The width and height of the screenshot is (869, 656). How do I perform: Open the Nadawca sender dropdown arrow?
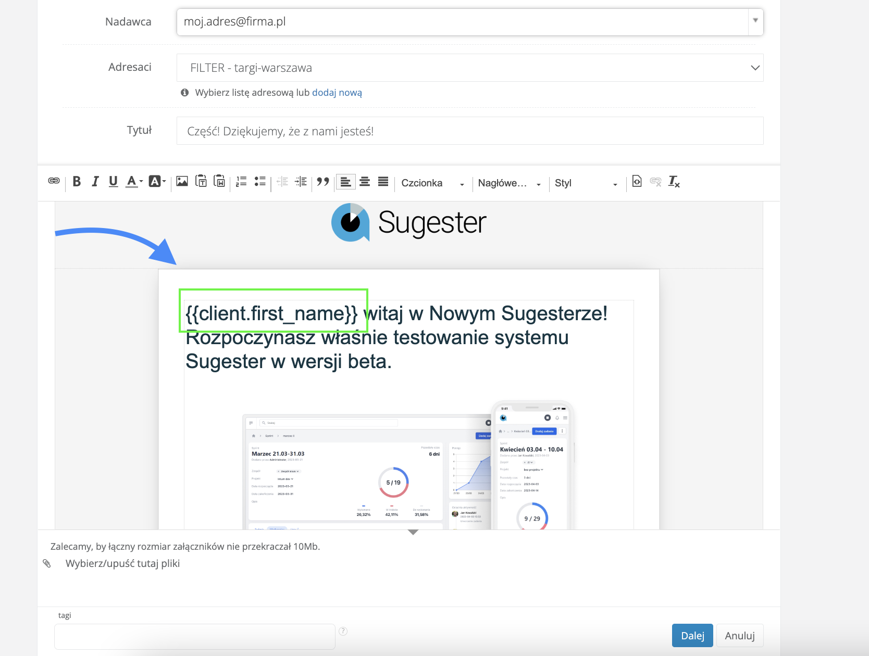point(755,21)
